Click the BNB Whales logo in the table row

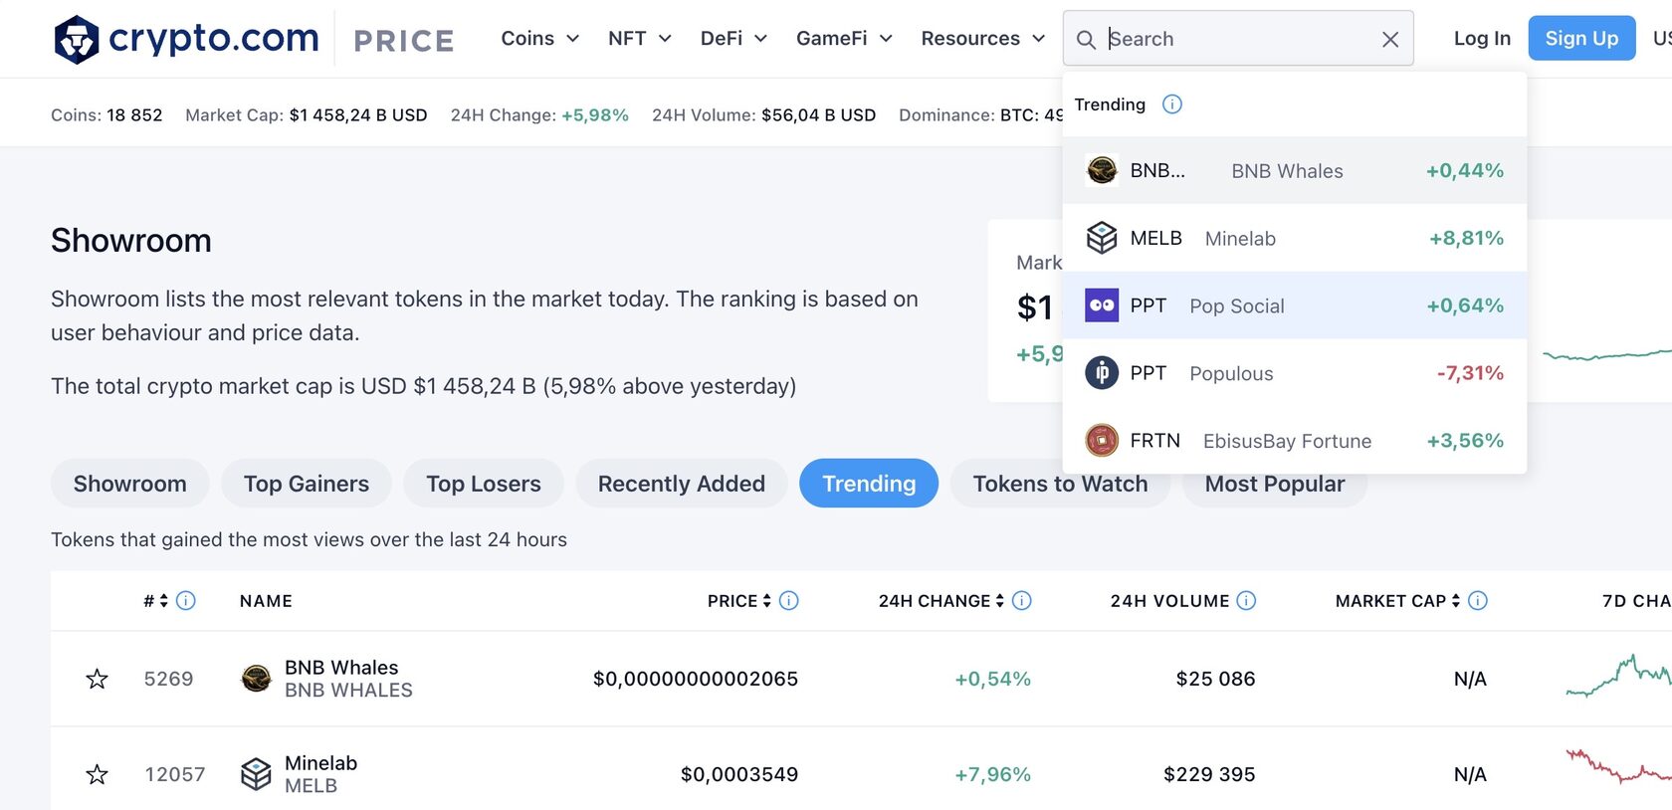pyautogui.click(x=257, y=679)
